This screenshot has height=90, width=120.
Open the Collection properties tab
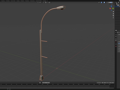click(x=116, y=44)
